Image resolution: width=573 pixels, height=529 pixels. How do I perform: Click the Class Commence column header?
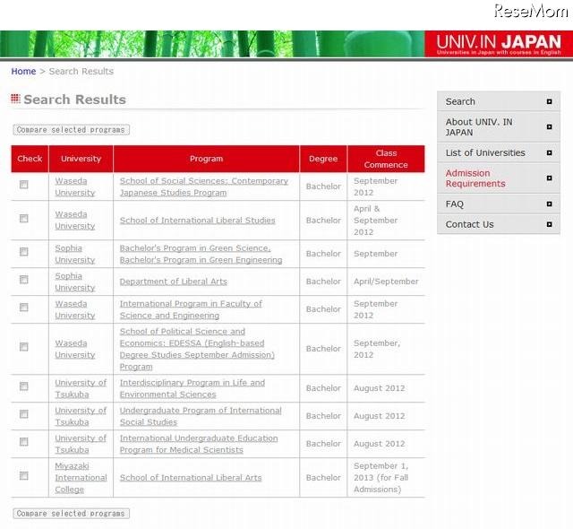[x=386, y=159]
